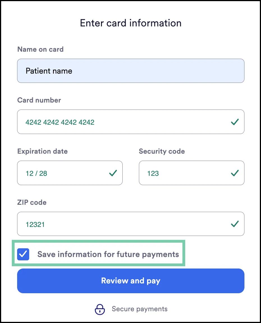The height and width of the screenshot is (323, 261).
Task: Click the green checkmark in Card number field
Action: [x=234, y=122]
